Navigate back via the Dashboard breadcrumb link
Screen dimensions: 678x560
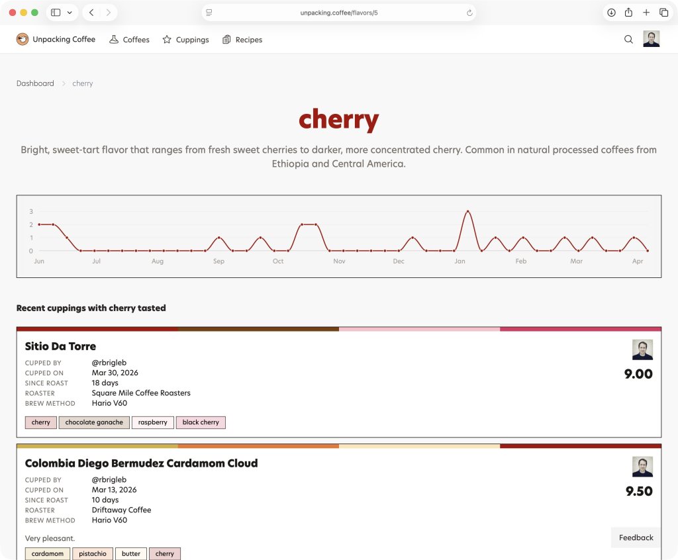35,83
